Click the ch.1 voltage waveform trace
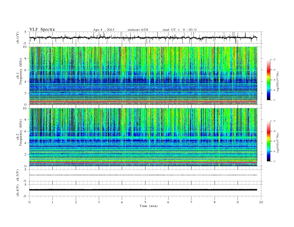 (143, 38)
